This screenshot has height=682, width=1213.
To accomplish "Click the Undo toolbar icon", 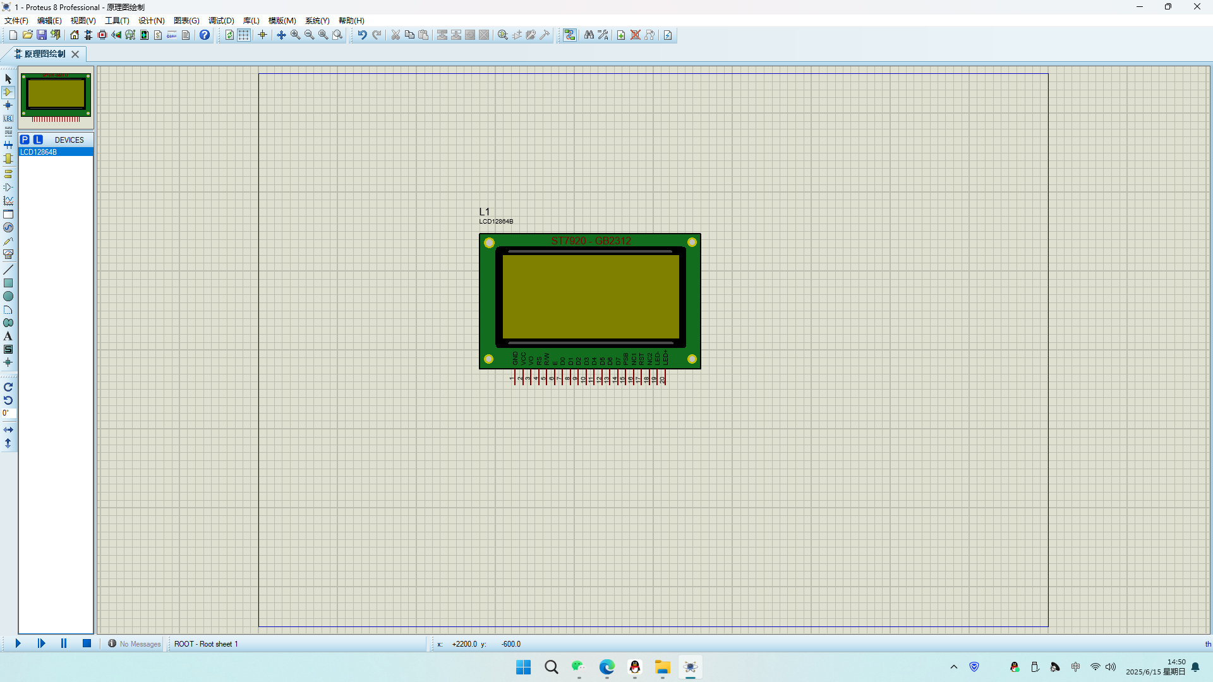I will pyautogui.click(x=362, y=35).
